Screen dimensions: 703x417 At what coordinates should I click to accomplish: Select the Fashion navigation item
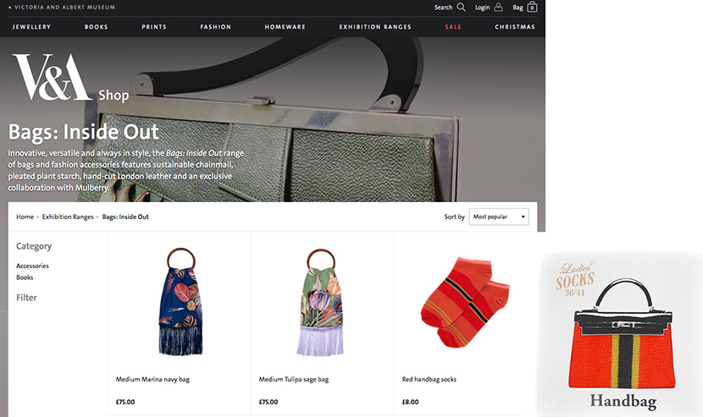[x=216, y=27]
